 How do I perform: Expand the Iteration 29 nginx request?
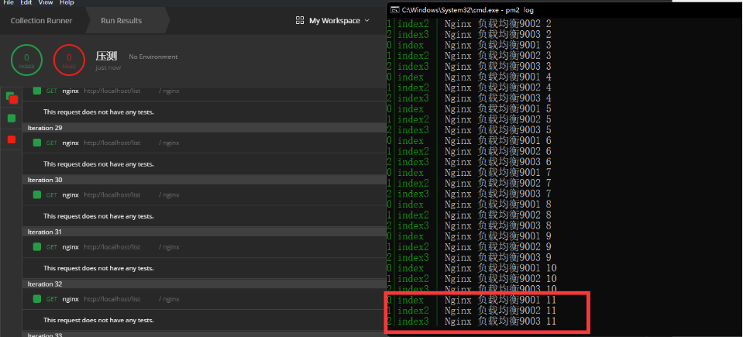71,143
